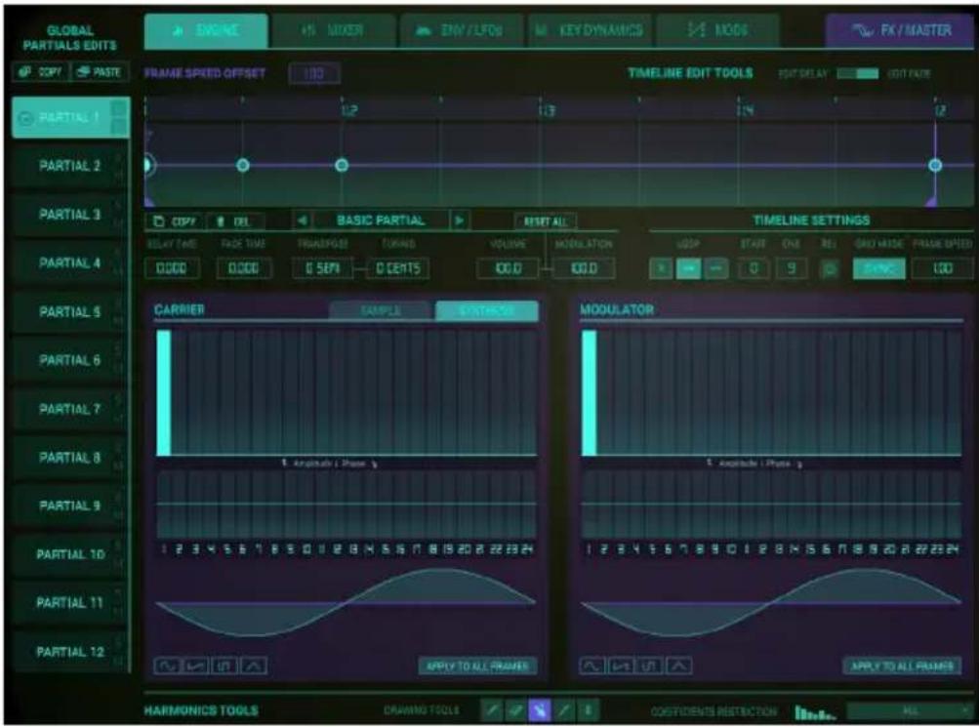Click the first loop mode button
This screenshot has height=727, width=979.
coord(661,268)
